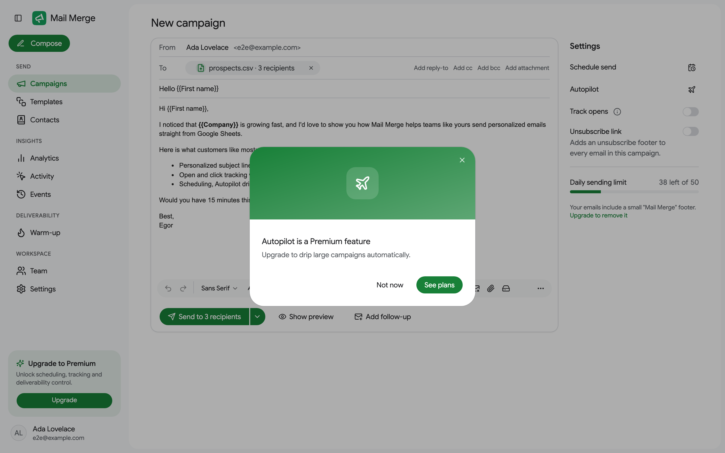Expand the send options dropdown arrow
Viewport: 725px width, 453px height.
tap(258, 317)
